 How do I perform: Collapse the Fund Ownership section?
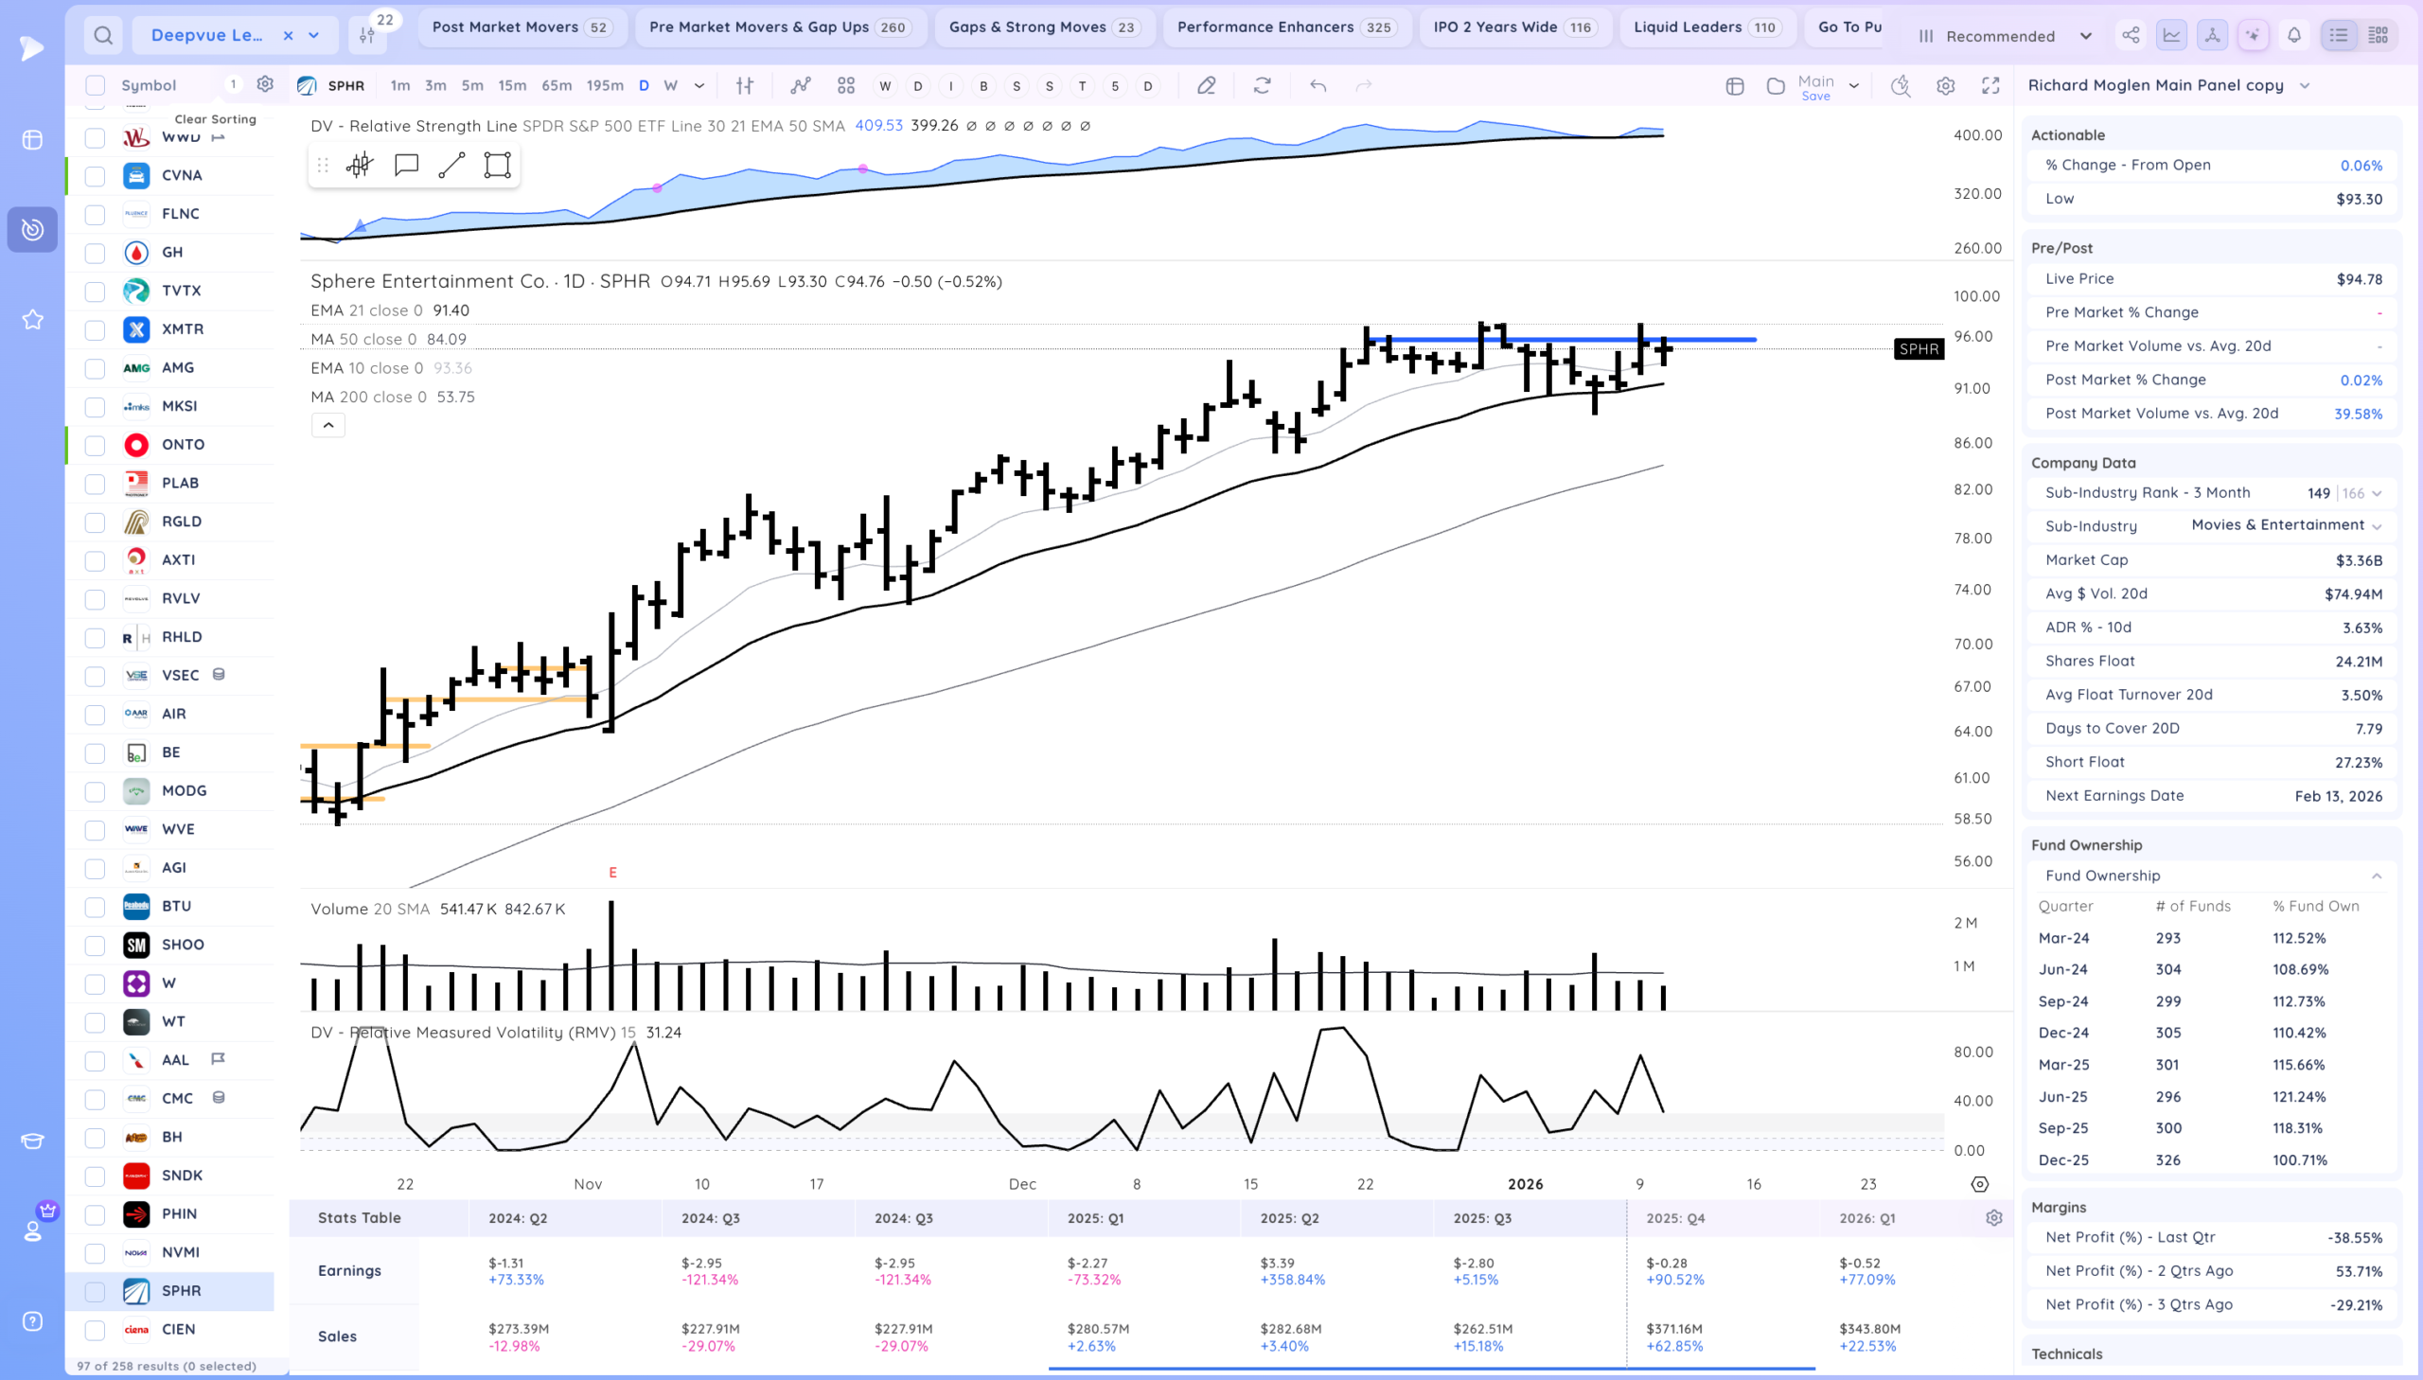click(x=2378, y=876)
